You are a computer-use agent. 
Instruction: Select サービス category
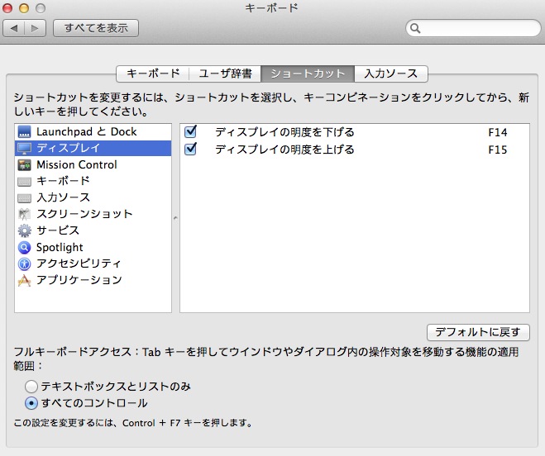(93, 230)
